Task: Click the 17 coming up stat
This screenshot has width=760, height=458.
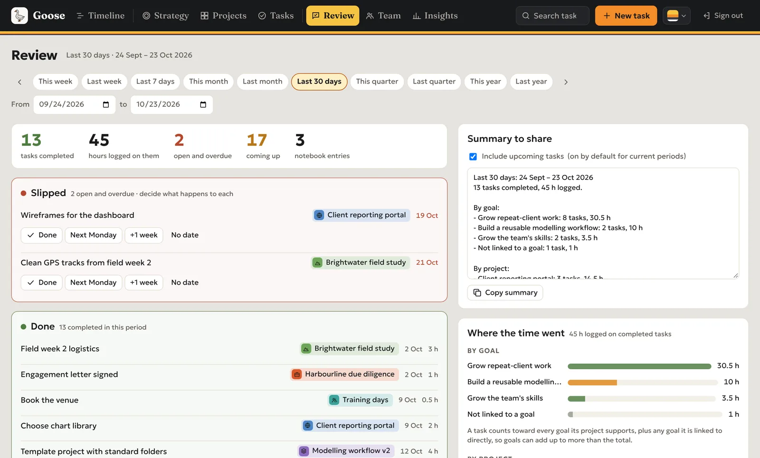Action: 263,146
